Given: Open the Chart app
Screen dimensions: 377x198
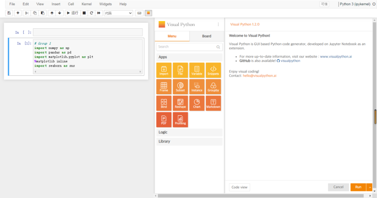Looking at the screenshot, I should tap(197, 103).
